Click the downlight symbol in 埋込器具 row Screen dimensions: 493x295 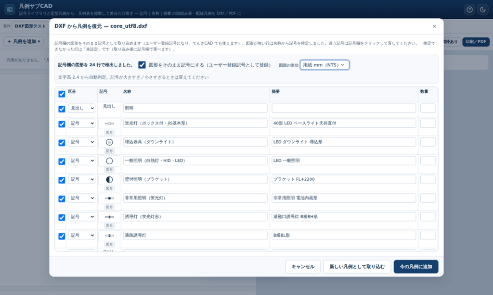tap(109, 142)
